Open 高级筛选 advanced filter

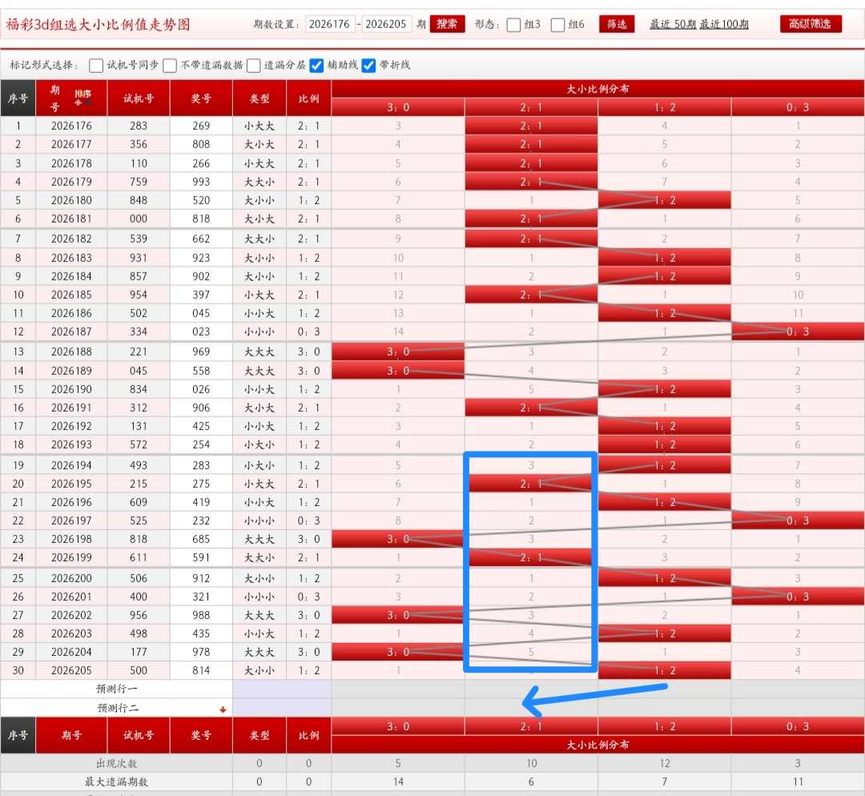tap(811, 24)
